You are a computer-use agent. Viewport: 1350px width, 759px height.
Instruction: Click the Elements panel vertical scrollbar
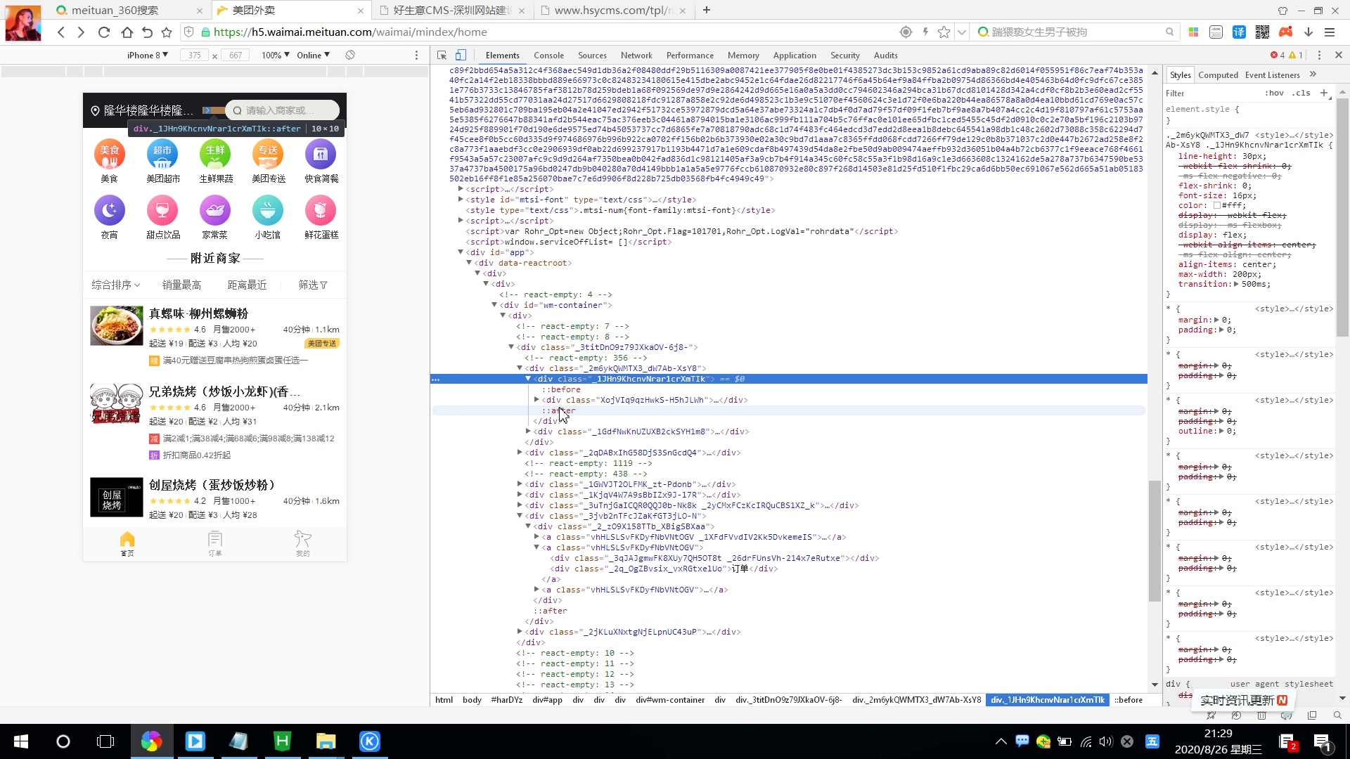(x=1155, y=540)
